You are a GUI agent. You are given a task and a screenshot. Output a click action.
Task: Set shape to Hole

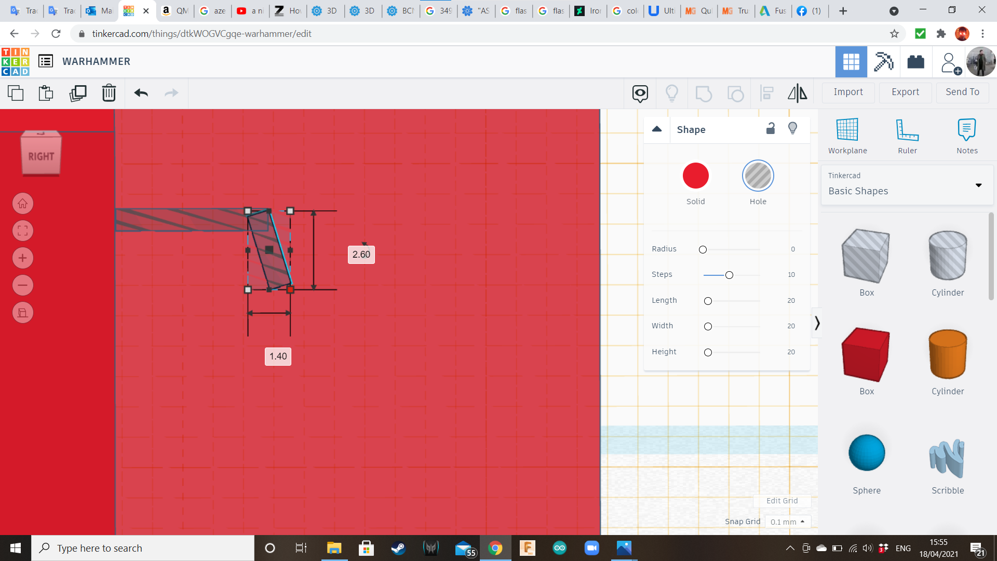click(758, 176)
